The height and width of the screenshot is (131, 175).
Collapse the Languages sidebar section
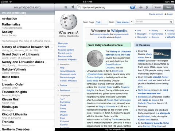[x=58, y=95]
